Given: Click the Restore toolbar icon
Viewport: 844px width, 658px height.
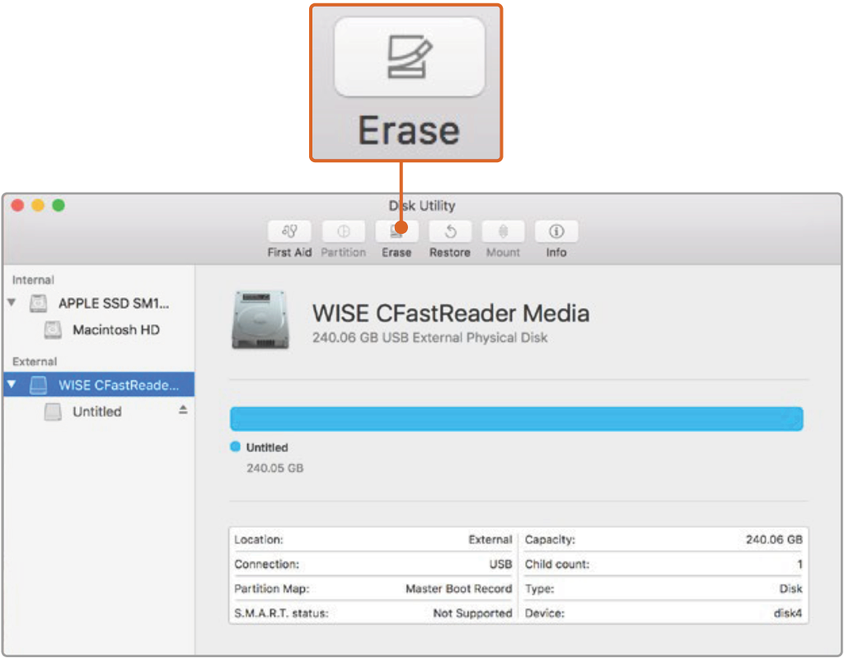Looking at the screenshot, I should pos(449,232).
